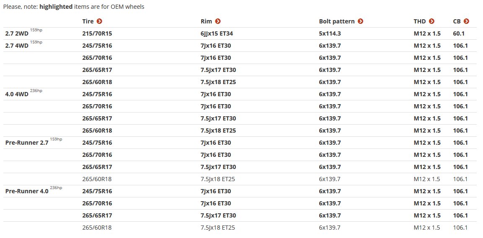Click the 6JJx15 ET34 rim entry
Screen dimensions: 483x238
[217, 34]
